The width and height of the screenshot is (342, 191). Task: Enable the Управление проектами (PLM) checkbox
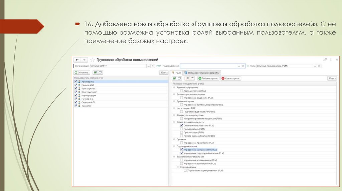point(181,143)
